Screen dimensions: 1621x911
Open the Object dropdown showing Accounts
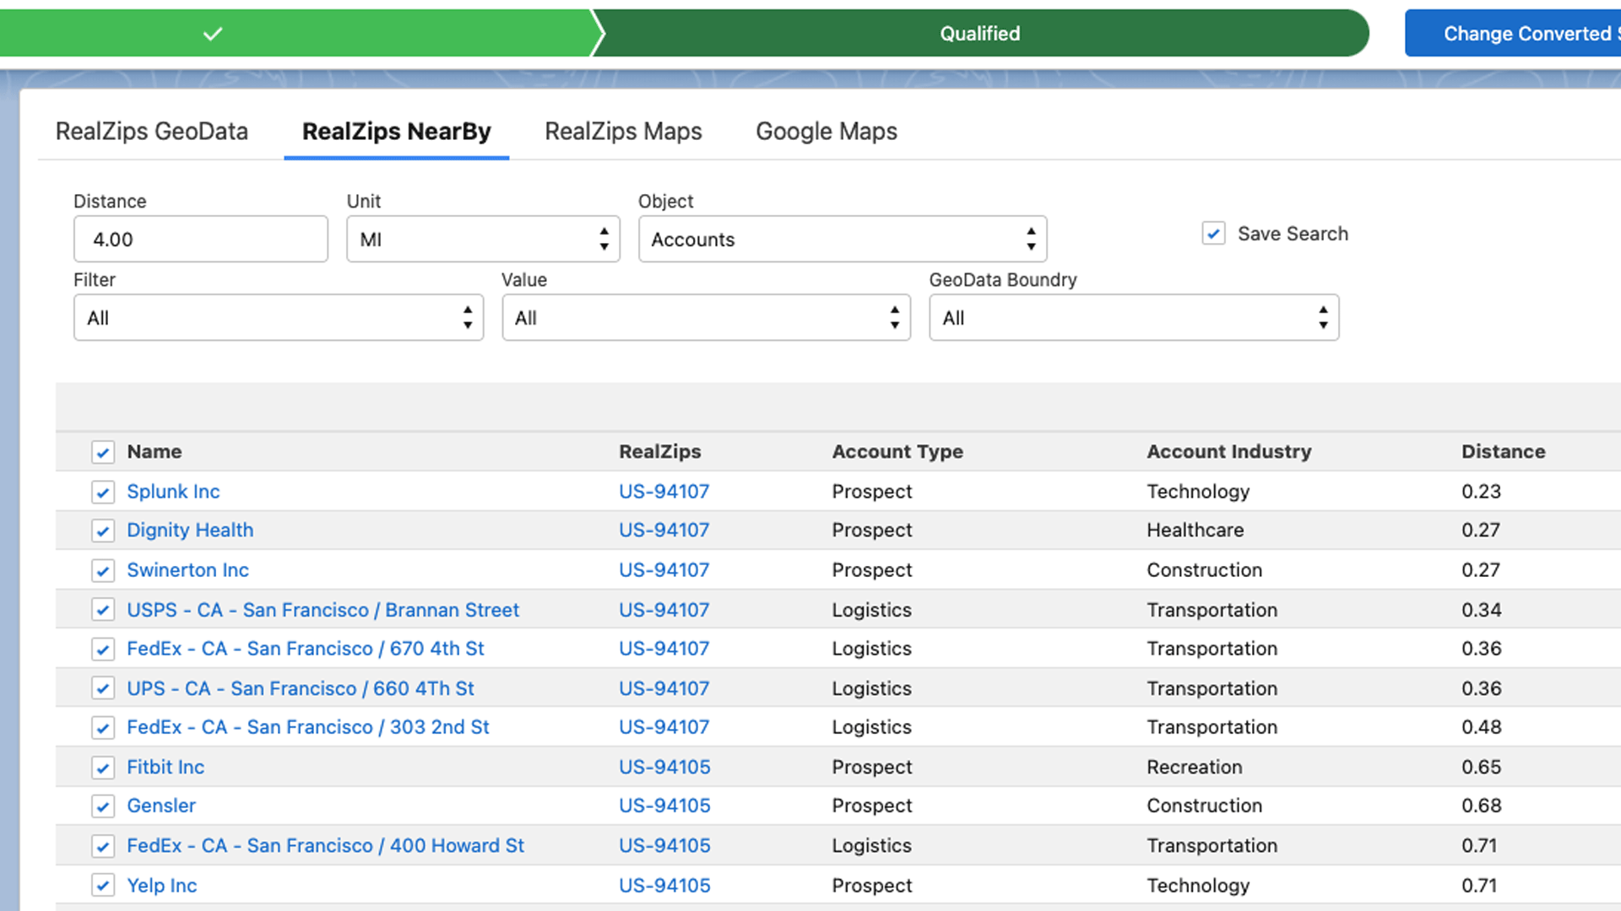(842, 240)
